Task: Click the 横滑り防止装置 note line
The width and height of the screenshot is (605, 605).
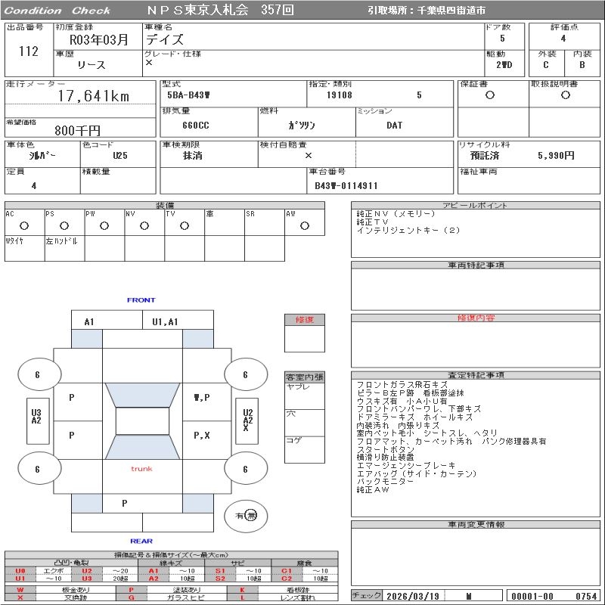Action: coord(386,458)
